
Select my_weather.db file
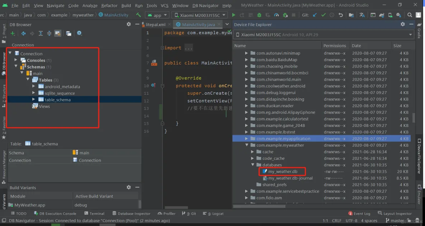pos(283,171)
